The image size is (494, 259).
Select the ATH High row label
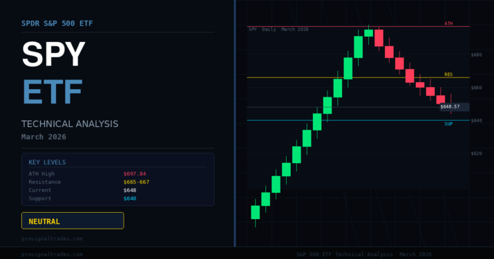tap(41, 173)
